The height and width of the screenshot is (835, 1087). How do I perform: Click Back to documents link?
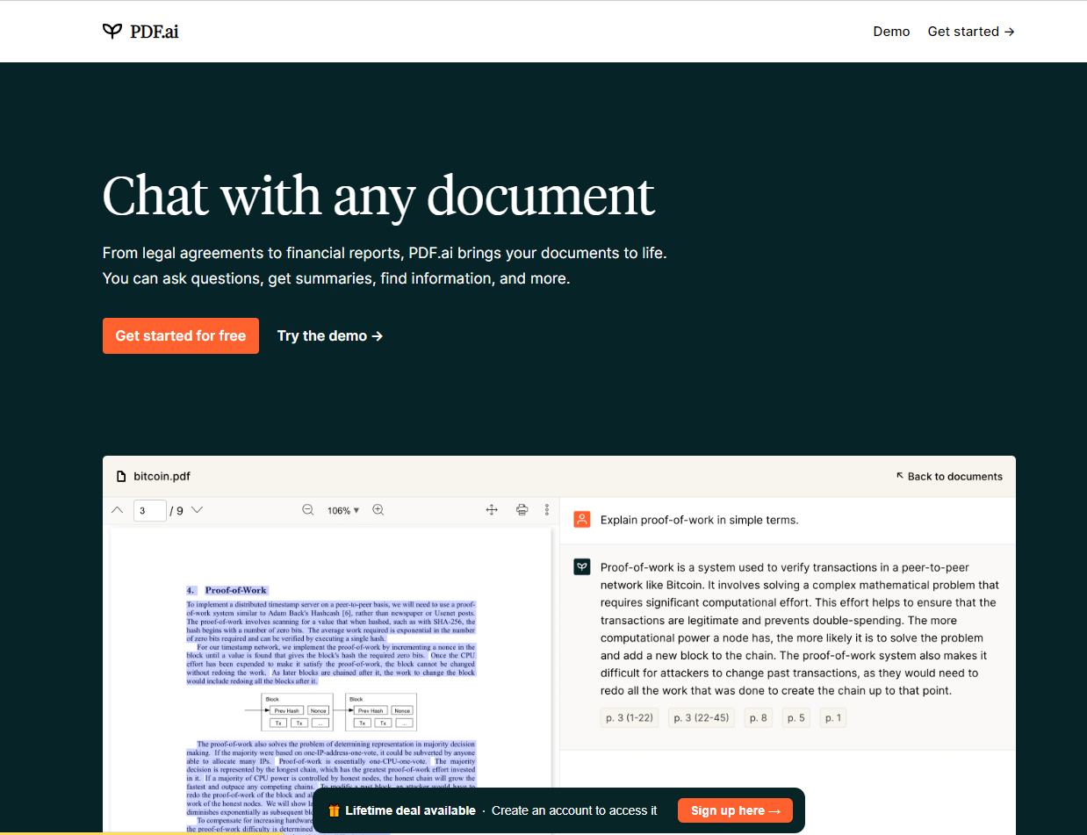[x=950, y=476]
